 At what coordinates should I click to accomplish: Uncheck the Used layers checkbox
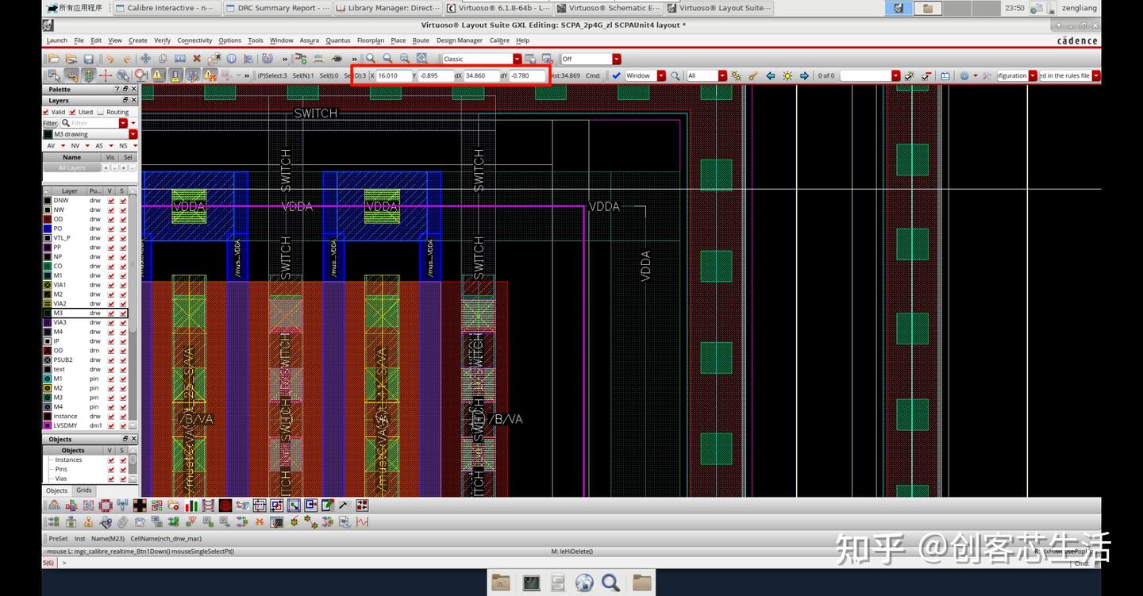[72, 112]
